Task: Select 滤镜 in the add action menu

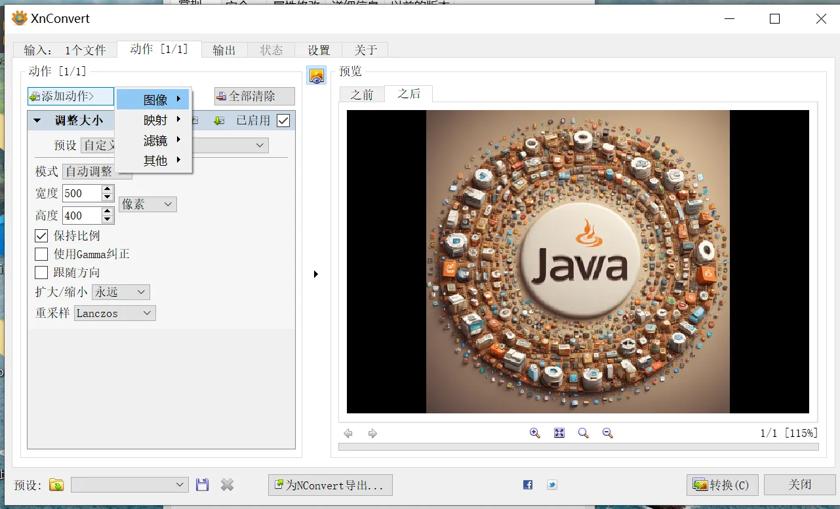Action: pyautogui.click(x=153, y=140)
